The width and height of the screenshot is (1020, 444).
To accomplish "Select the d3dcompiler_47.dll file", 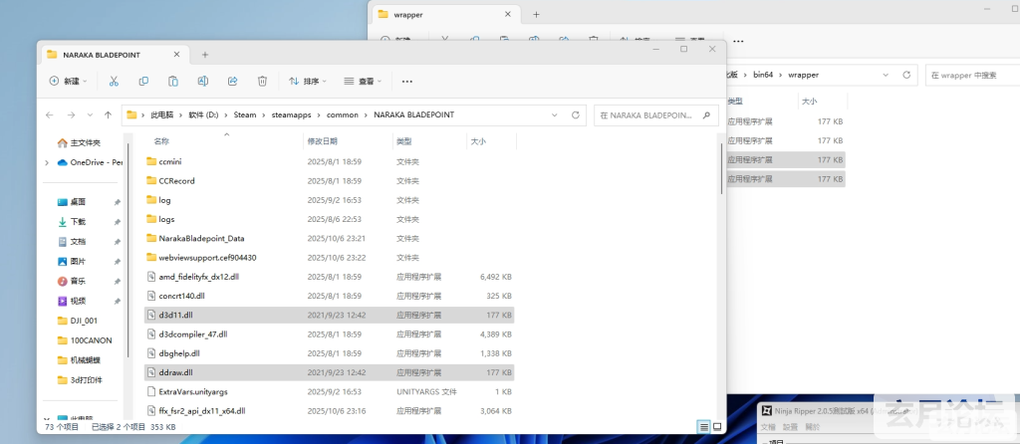I will [194, 333].
